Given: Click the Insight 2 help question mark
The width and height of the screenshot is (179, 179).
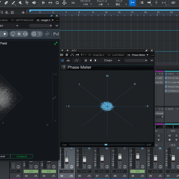Looking at the screenshot, I should click(40, 34).
